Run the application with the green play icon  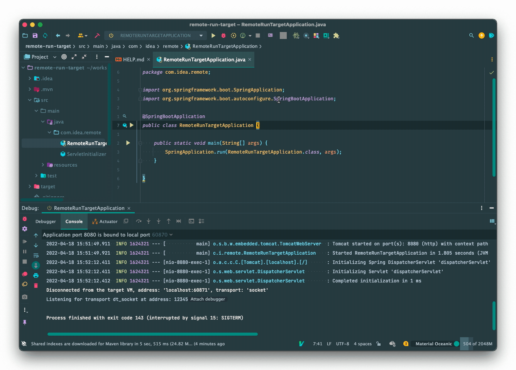point(213,35)
